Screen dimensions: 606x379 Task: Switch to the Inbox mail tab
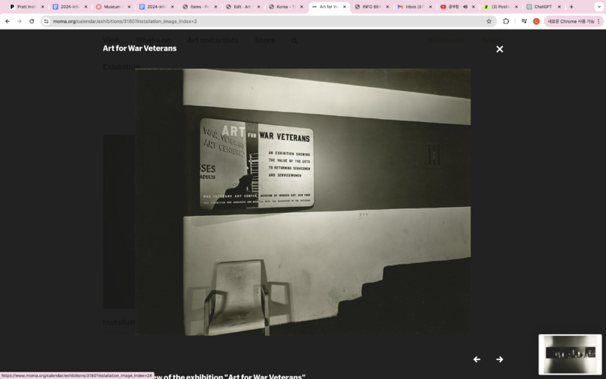411,7
